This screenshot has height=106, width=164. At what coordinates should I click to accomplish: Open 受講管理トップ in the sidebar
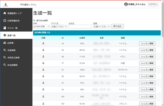tap(16, 13)
